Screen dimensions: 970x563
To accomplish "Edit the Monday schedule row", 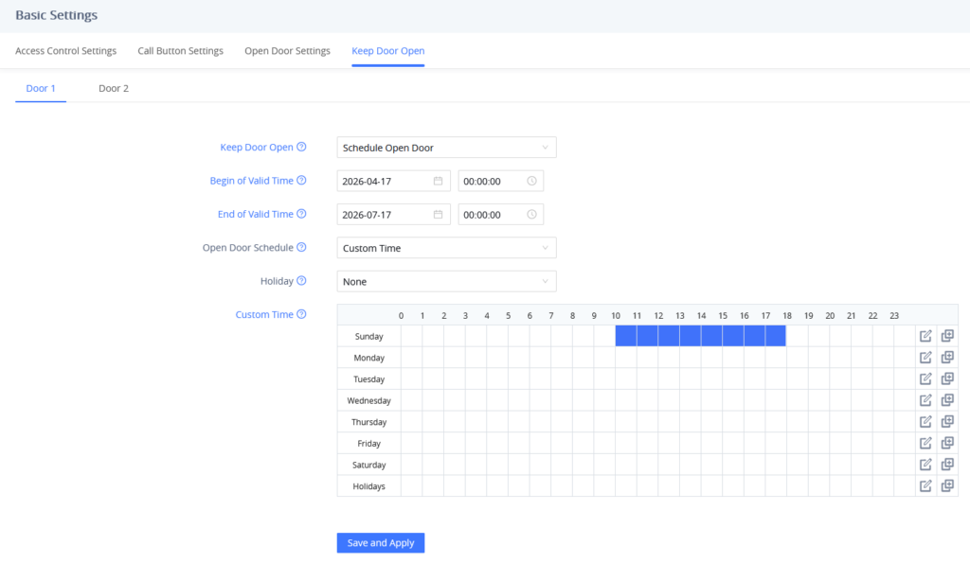I will (x=925, y=358).
